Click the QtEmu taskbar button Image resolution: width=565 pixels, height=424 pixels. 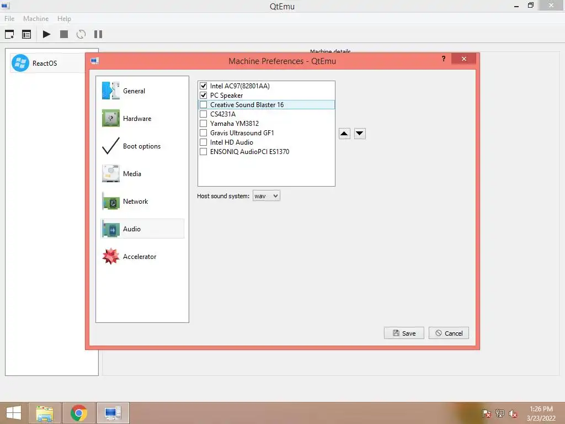[x=113, y=413]
